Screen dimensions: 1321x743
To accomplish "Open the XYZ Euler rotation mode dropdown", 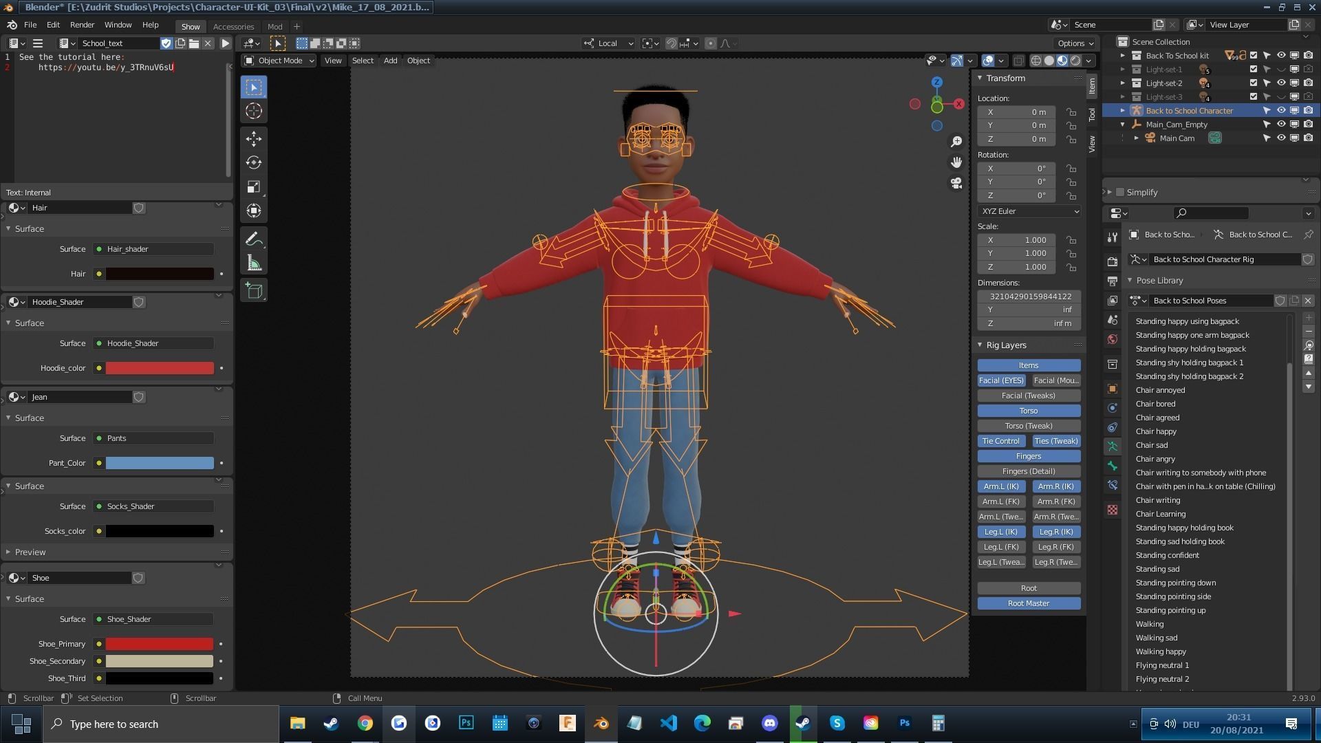I will [x=1029, y=211].
